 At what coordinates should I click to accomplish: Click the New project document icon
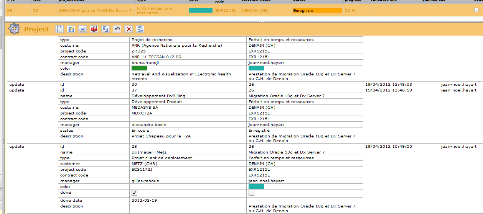pos(59,29)
